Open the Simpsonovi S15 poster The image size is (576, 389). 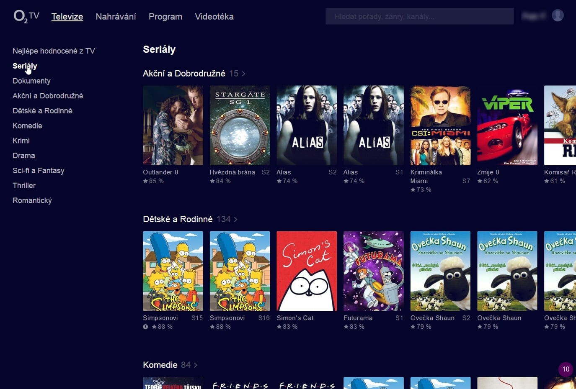173,271
